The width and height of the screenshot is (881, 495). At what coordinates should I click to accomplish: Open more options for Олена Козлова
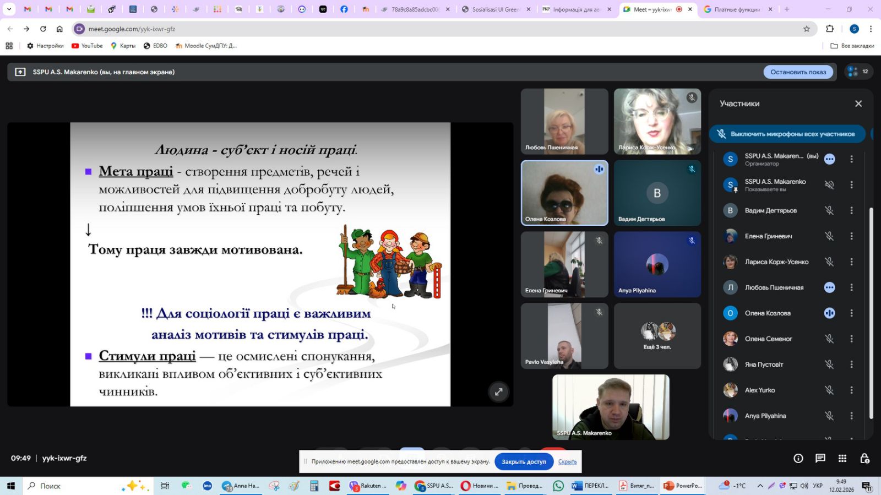click(x=851, y=313)
